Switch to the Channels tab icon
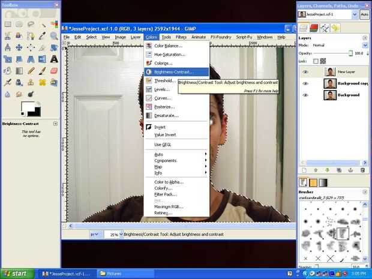The width and height of the screenshot is (372, 279). [314, 28]
